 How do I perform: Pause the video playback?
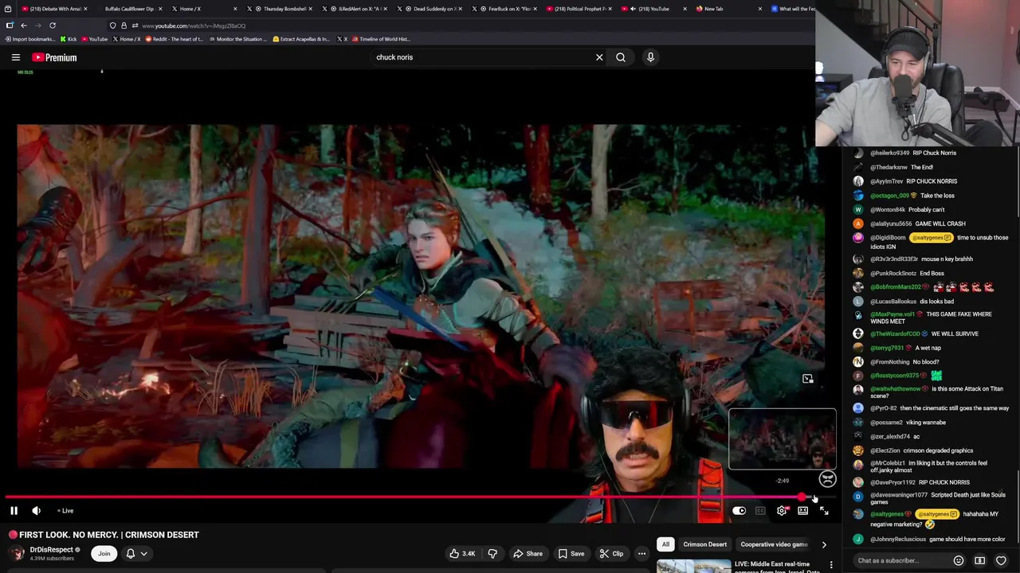click(14, 511)
